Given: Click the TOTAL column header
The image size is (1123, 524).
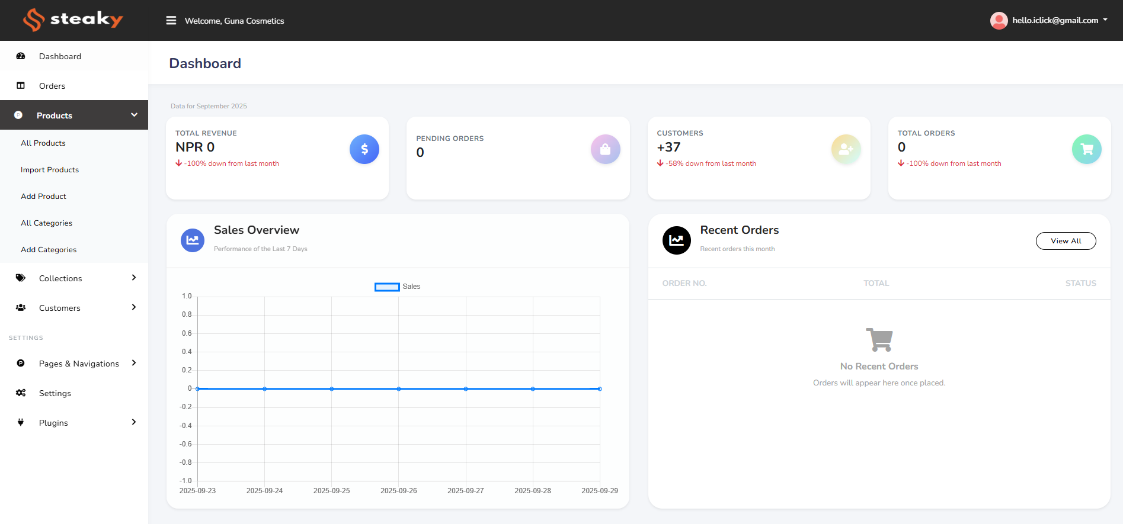Looking at the screenshot, I should click(876, 284).
